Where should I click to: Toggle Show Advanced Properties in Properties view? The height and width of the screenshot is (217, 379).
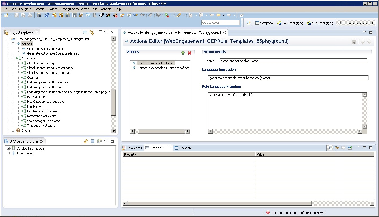[337, 148]
